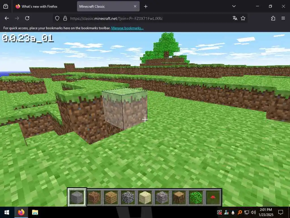Select the leaves block in hotbar

[x=196, y=198]
